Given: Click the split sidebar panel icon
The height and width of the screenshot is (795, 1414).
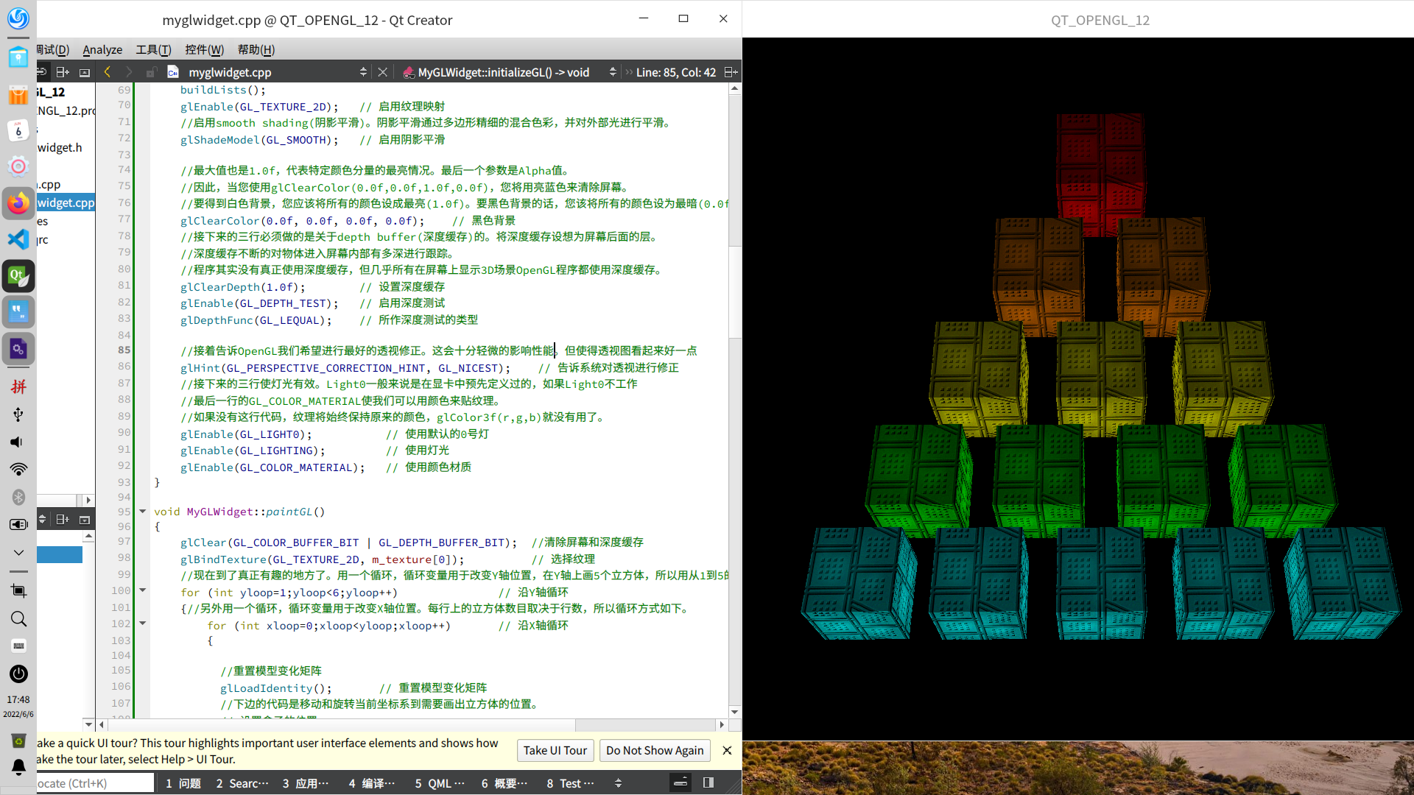Looking at the screenshot, I should pyautogui.click(x=63, y=72).
